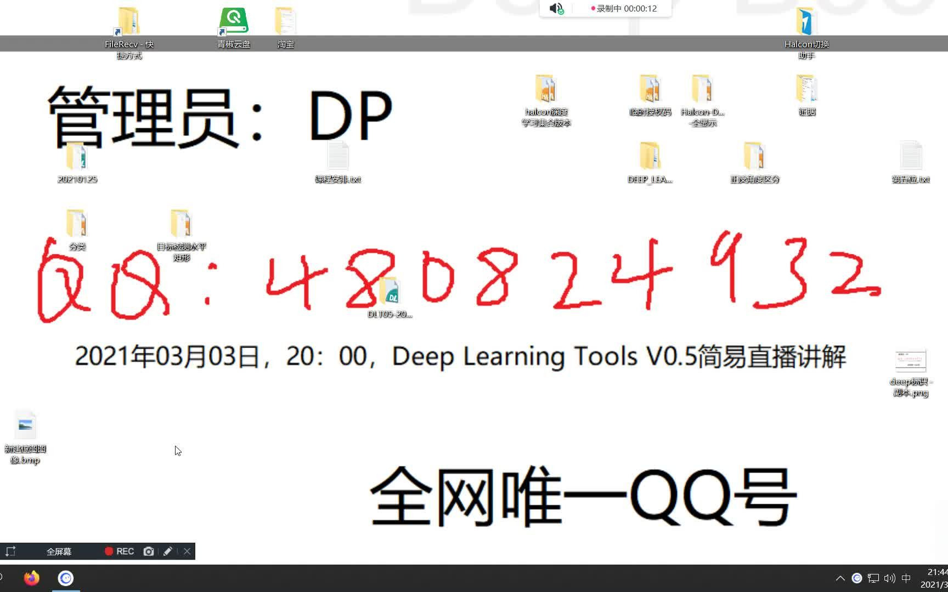Screen dimensions: 948x592
Task: Open the volume icon in system tray
Action: pos(888,578)
